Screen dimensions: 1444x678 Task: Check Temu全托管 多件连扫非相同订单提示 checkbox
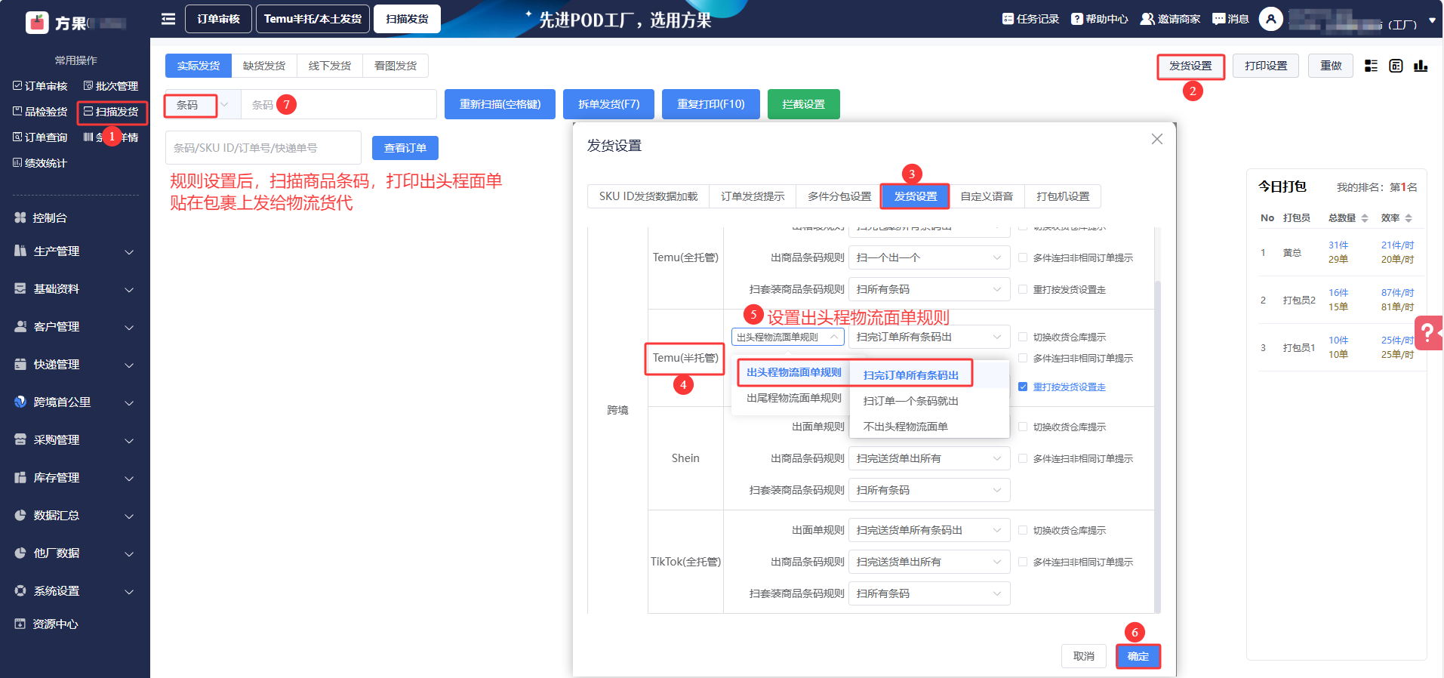(x=1023, y=257)
